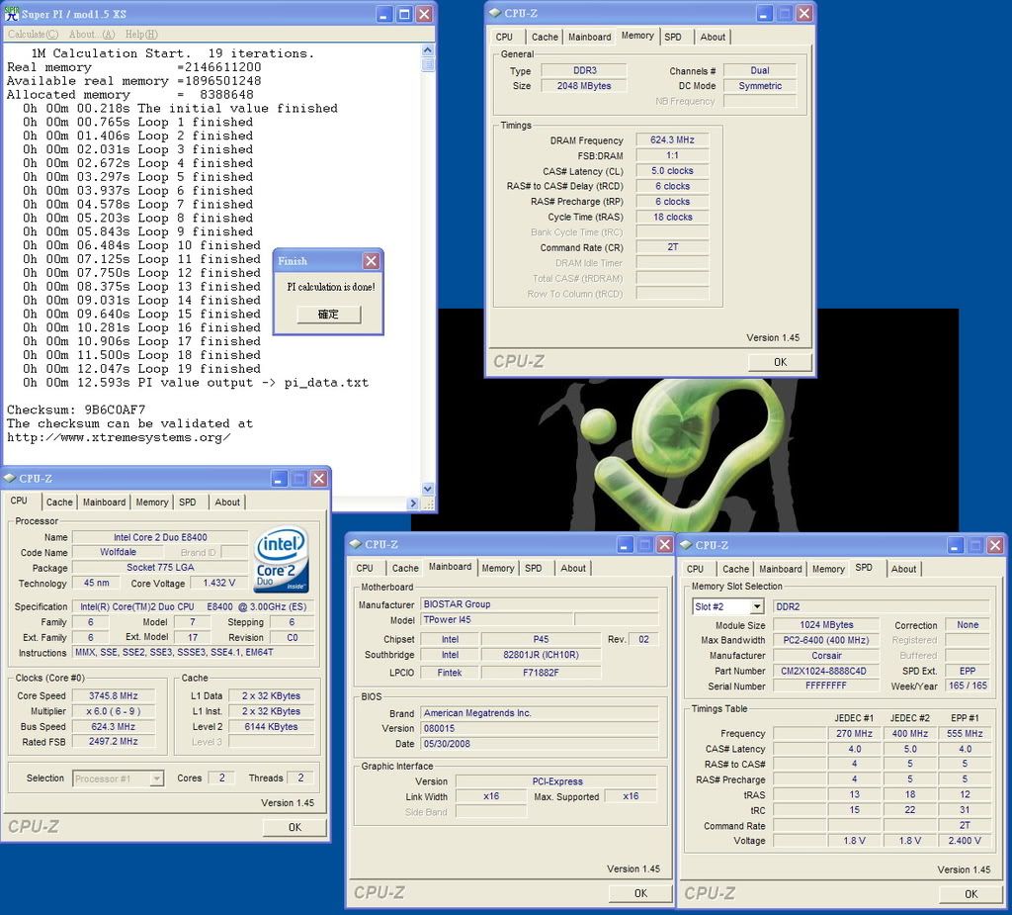Minimize the CPU-Z SPD window
This screenshot has height=915, width=1012.
pyautogui.click(x=956, y=545)
